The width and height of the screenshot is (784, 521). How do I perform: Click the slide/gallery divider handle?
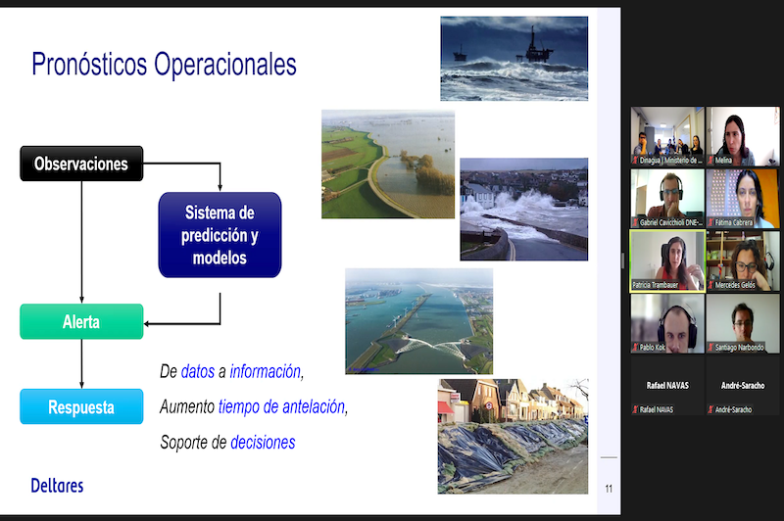click(x=623, y=260)
